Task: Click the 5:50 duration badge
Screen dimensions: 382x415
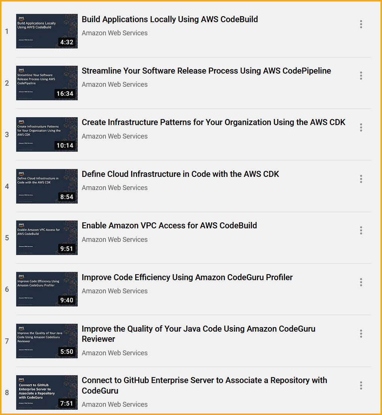Action: 67,352
